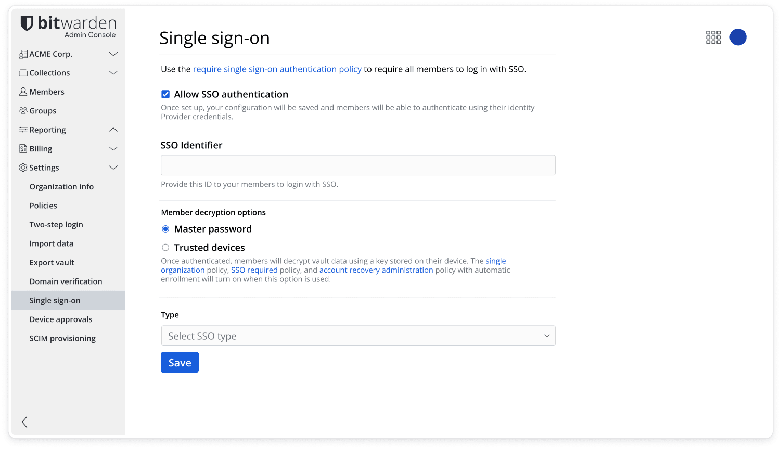The height and width of the screenshot is (449, 781).
Task: Collapse the Settings section chevron
Action: (113, 168)
